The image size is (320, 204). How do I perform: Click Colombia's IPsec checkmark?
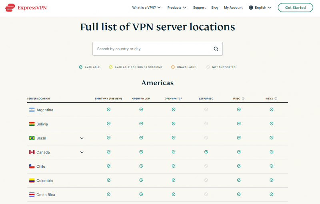239,180
